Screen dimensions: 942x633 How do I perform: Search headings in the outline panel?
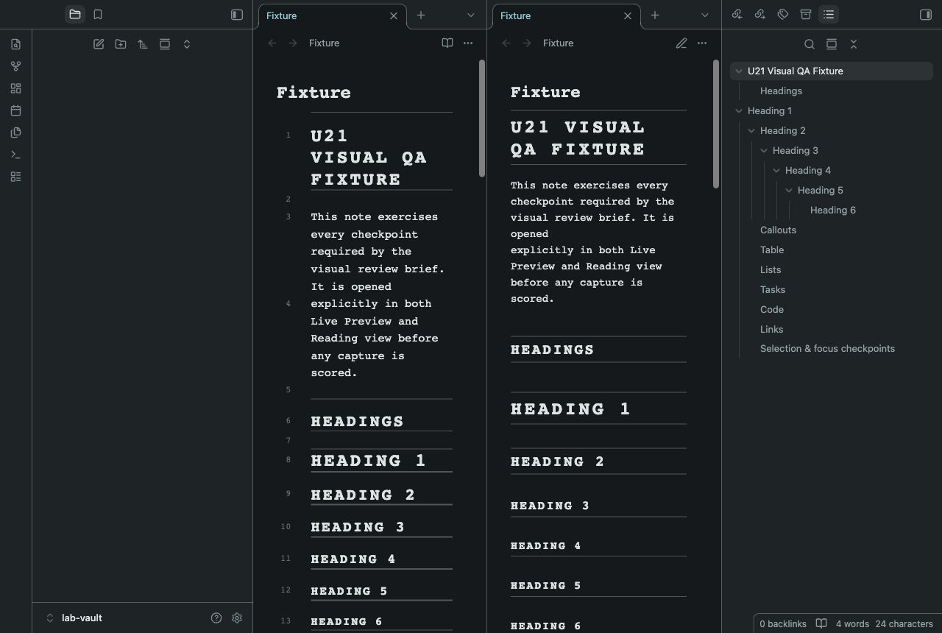tap(810, 44)
